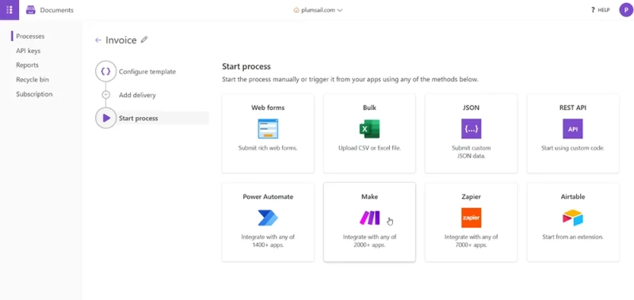The height and width of the screenshot is (300, 634).
Task: Edit the Invoice name with pencil icon
Action: coord(144,40)
